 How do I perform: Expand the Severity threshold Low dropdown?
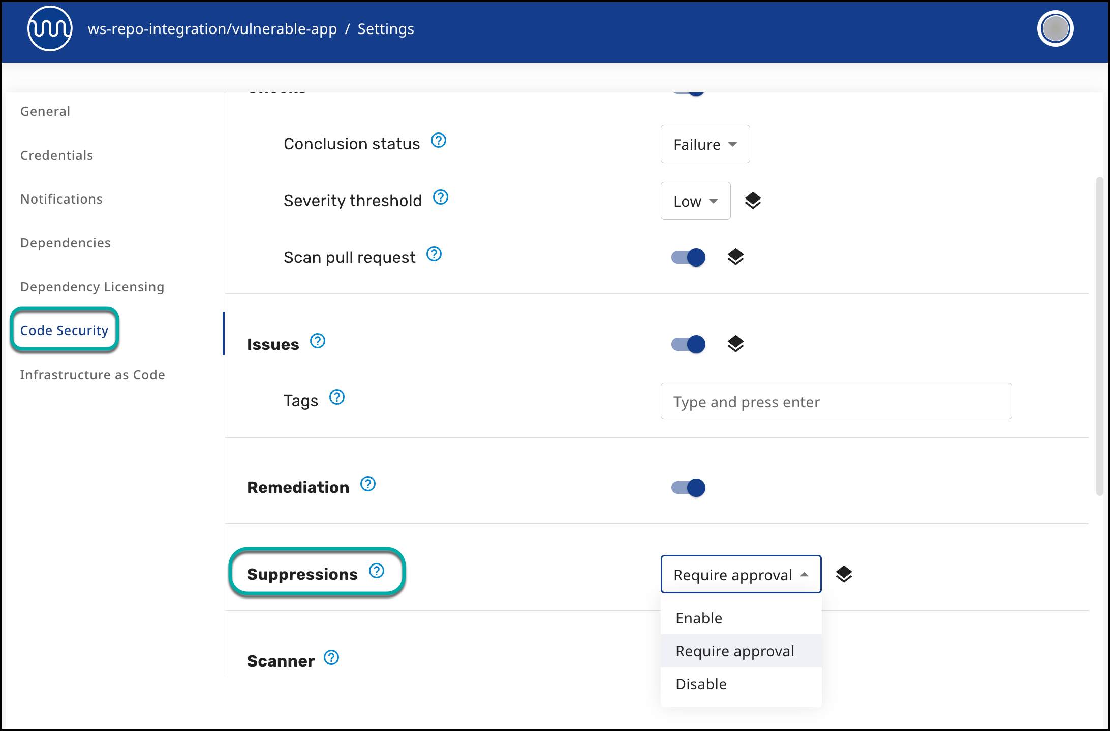(695, 202)
